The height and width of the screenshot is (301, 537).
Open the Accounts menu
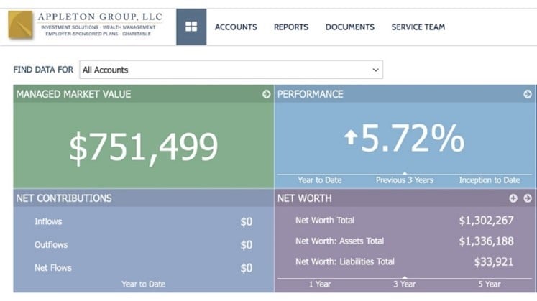coord(236,27)
